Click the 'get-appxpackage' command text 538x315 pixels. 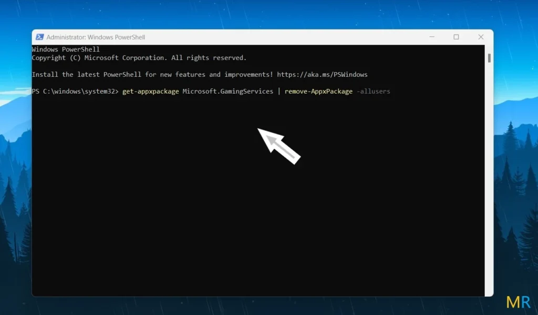tap(151, 92)
